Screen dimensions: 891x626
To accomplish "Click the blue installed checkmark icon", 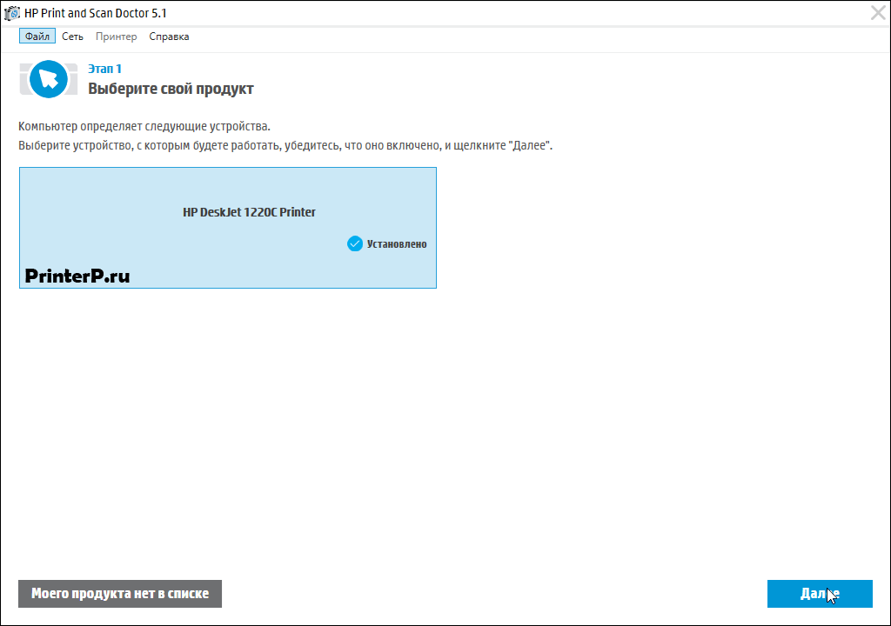I will click(354, 244).
